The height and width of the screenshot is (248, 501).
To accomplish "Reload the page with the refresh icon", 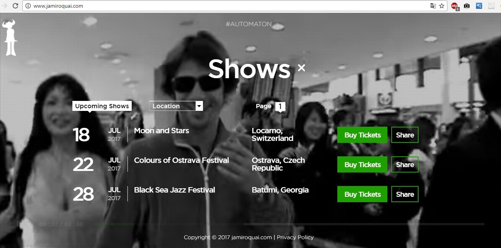I will 15,6.
